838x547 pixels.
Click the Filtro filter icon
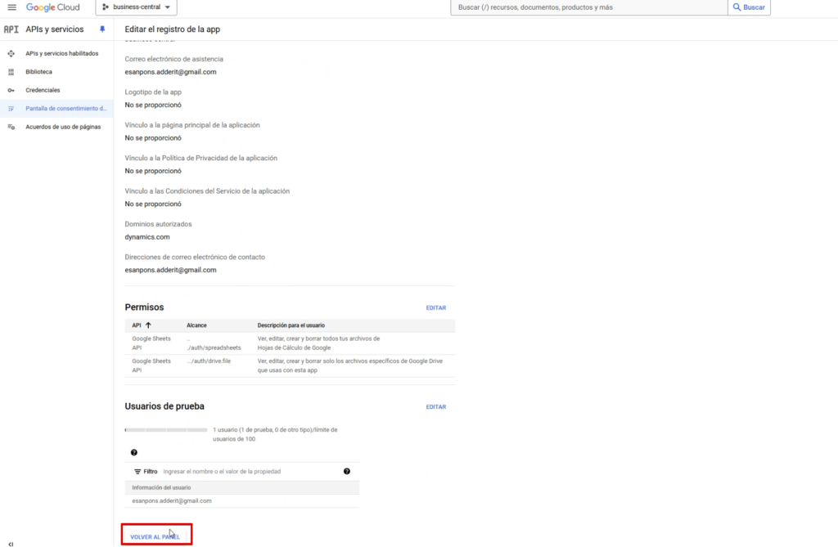pos(137,472)
